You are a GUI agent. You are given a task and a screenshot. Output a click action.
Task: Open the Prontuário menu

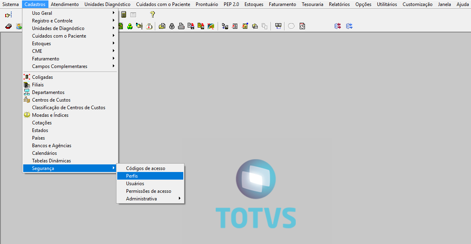(206, 4)
